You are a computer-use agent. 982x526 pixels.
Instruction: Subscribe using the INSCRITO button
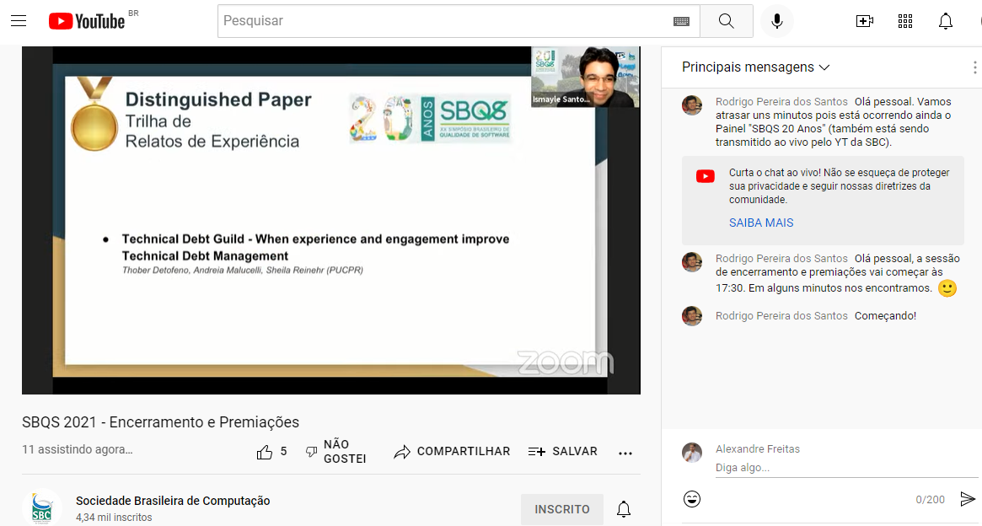click(561, 509)
